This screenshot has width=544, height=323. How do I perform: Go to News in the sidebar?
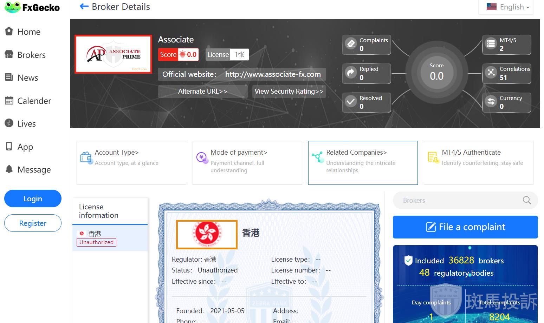point(28,78)
